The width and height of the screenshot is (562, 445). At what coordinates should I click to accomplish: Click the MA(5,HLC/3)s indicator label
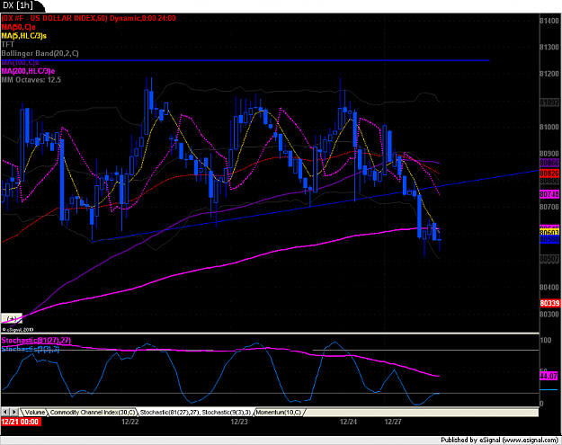[x=24, y=36]
